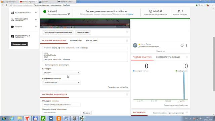Switch to Основная информация tab
Viewport: 215px width, 121px height.
click(54, 41)
